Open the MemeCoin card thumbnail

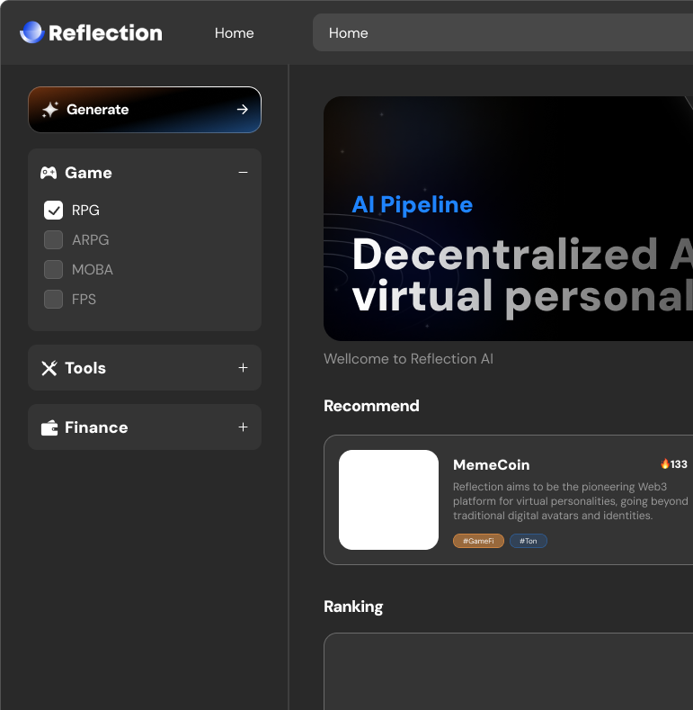(388, 499)
